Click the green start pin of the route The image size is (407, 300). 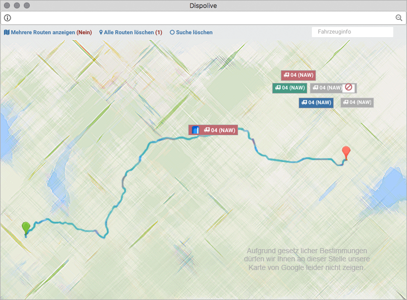click(26, 228)
